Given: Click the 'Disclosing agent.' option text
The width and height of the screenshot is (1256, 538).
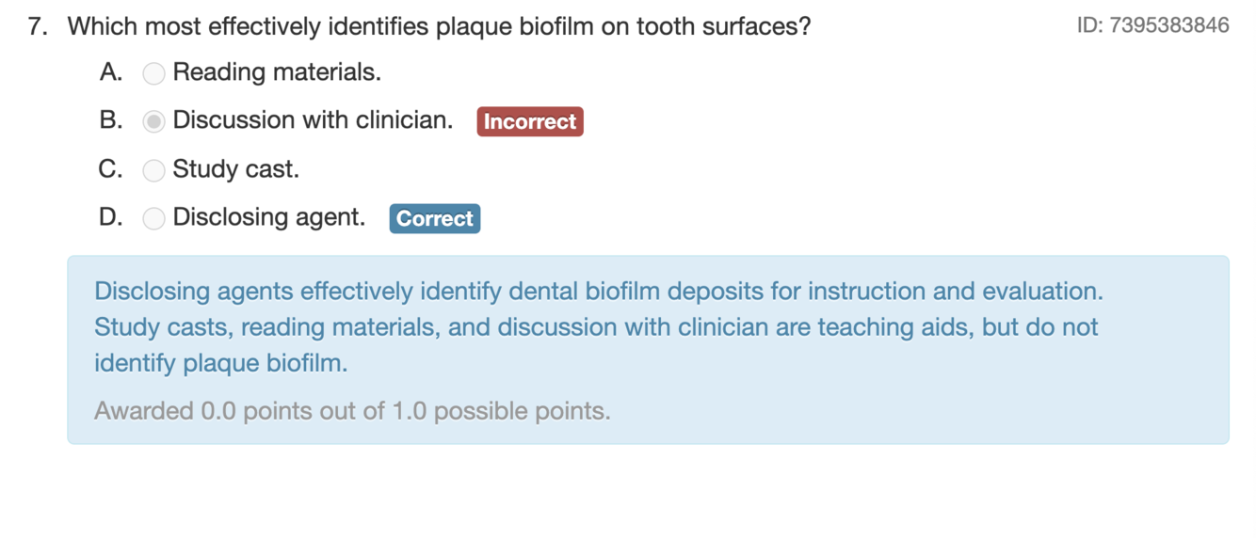Looking at the screenshot, I should (x=269, y=217).
